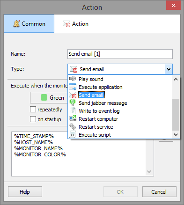Click the message text area scroll-down arrow
The width and height of the screenshot is (184, 205).
pyautogui.click(x=149, y=172)
